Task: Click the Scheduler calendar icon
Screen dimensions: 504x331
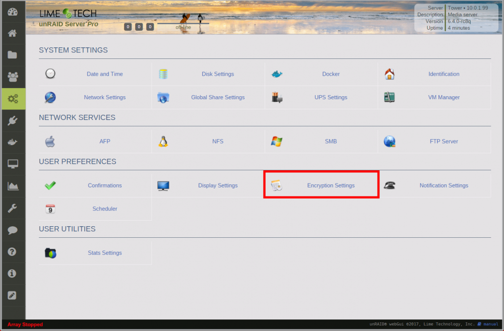Action: coord(50,209)
